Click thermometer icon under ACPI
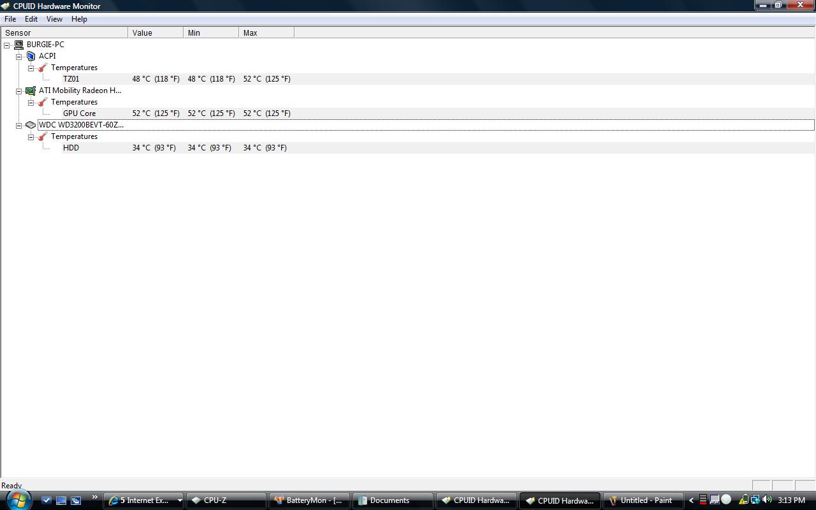Viewport: 816px width, 510px height. (43, 68)
